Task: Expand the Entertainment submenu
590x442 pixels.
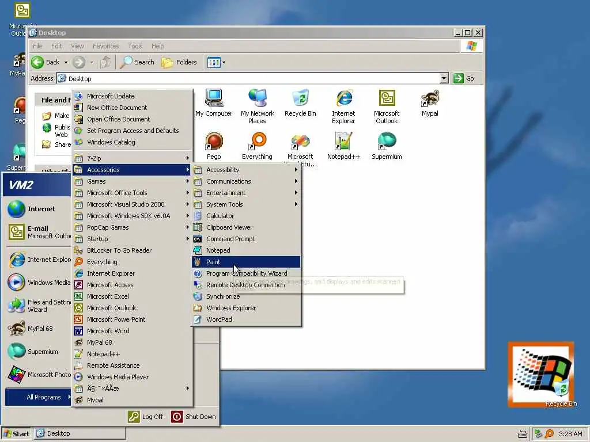Action: point(246,193)
